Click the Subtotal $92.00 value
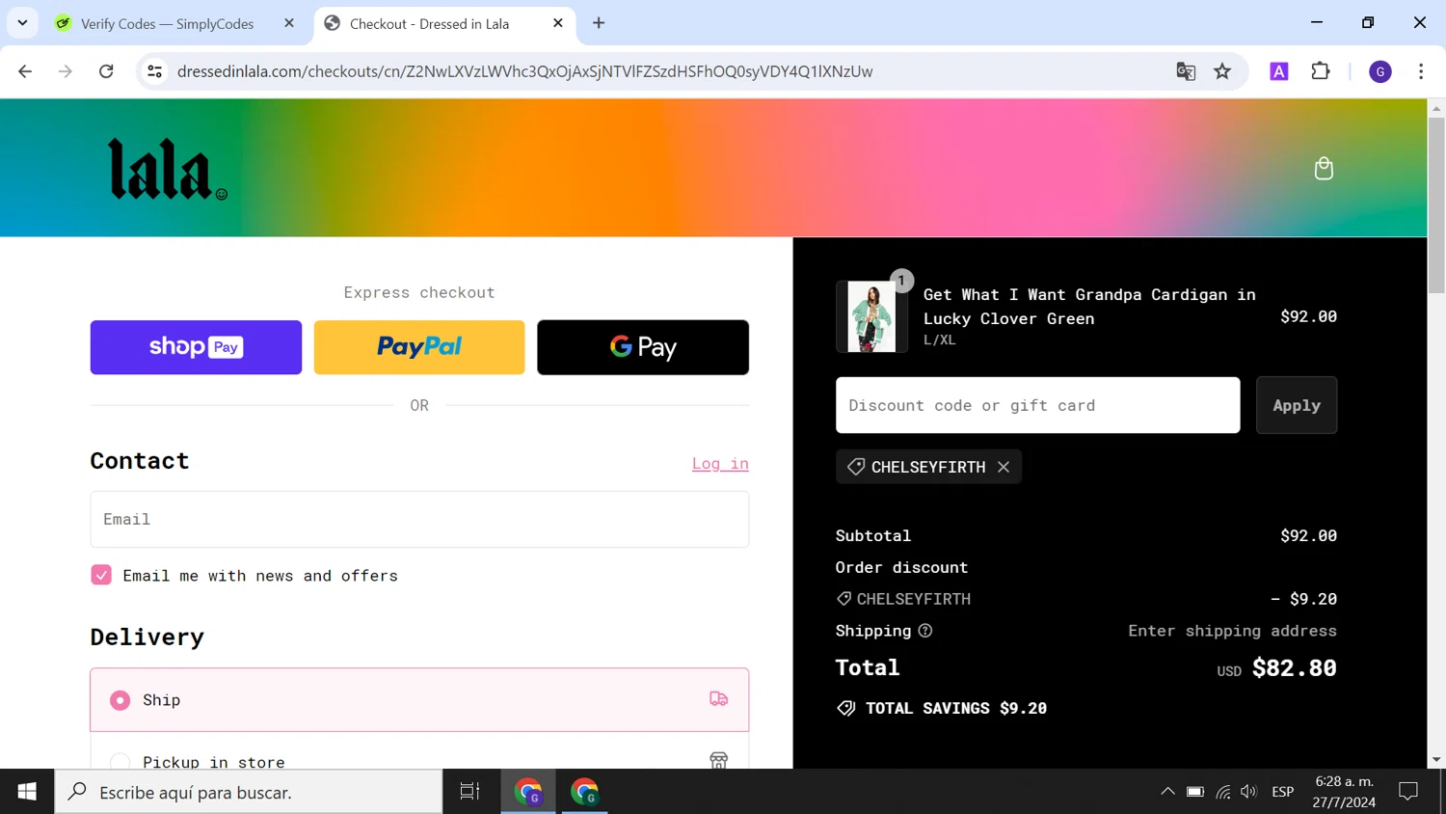The image size is (1446, 814). (1308, 535)
